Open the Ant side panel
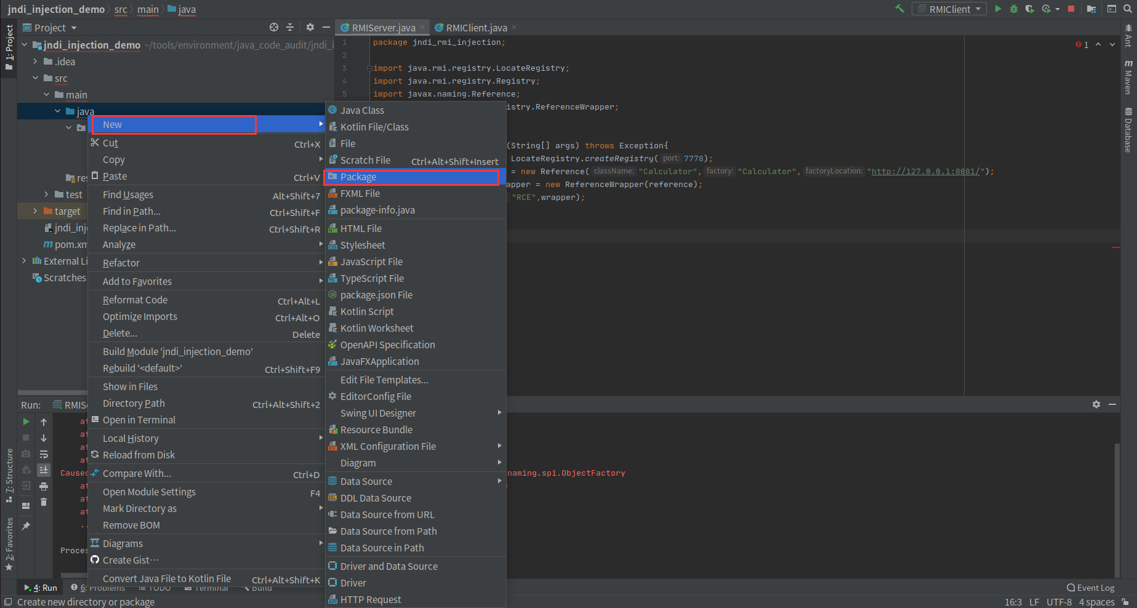This screenshot has width=1137, height=608. (1128, 36)
